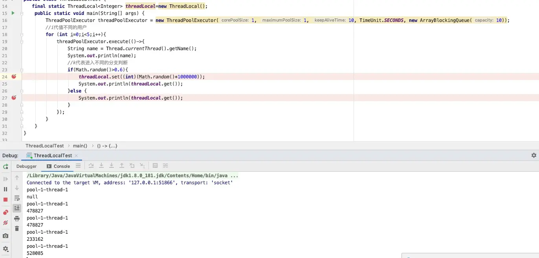Click the 'null' console output line
The width and height of the screenshot is (539, 258).
(x=32, y=197)
